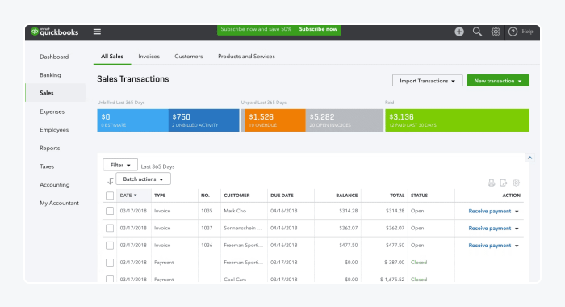Sort by the DUE DATE column header

point(282,196)
